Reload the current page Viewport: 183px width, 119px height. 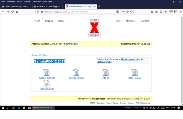pos(13,12)
